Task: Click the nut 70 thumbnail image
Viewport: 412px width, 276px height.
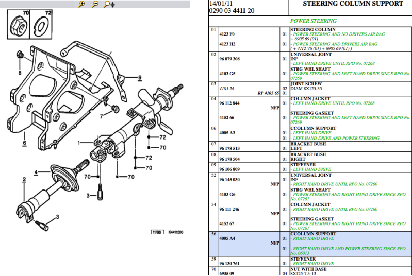Action: point(19,24)
